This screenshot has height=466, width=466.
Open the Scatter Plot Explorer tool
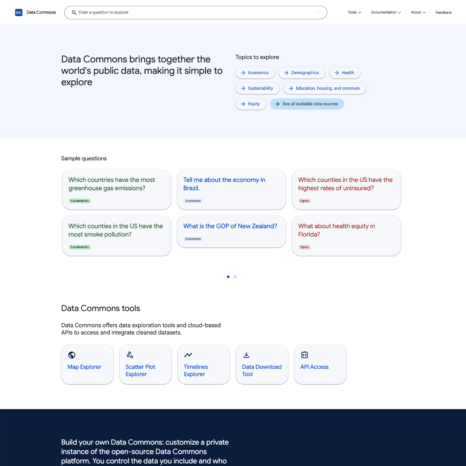pyautogui.click(x=146, y=364)
